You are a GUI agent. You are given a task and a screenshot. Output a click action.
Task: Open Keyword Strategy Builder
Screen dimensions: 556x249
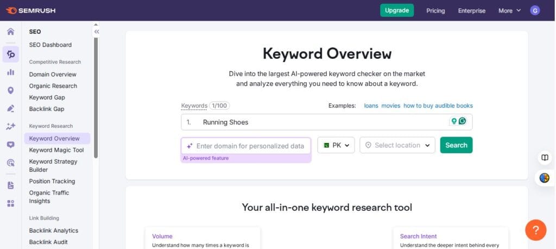pyautogui.click(x=53, y=165)
